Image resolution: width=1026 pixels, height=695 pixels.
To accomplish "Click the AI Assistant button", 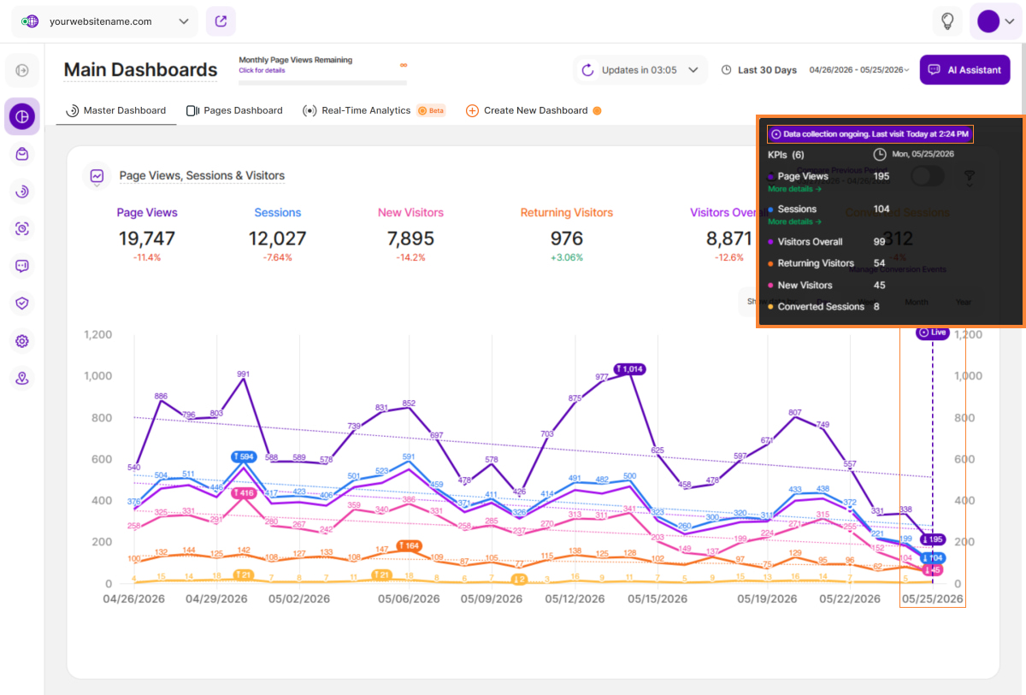I will 964,70.
